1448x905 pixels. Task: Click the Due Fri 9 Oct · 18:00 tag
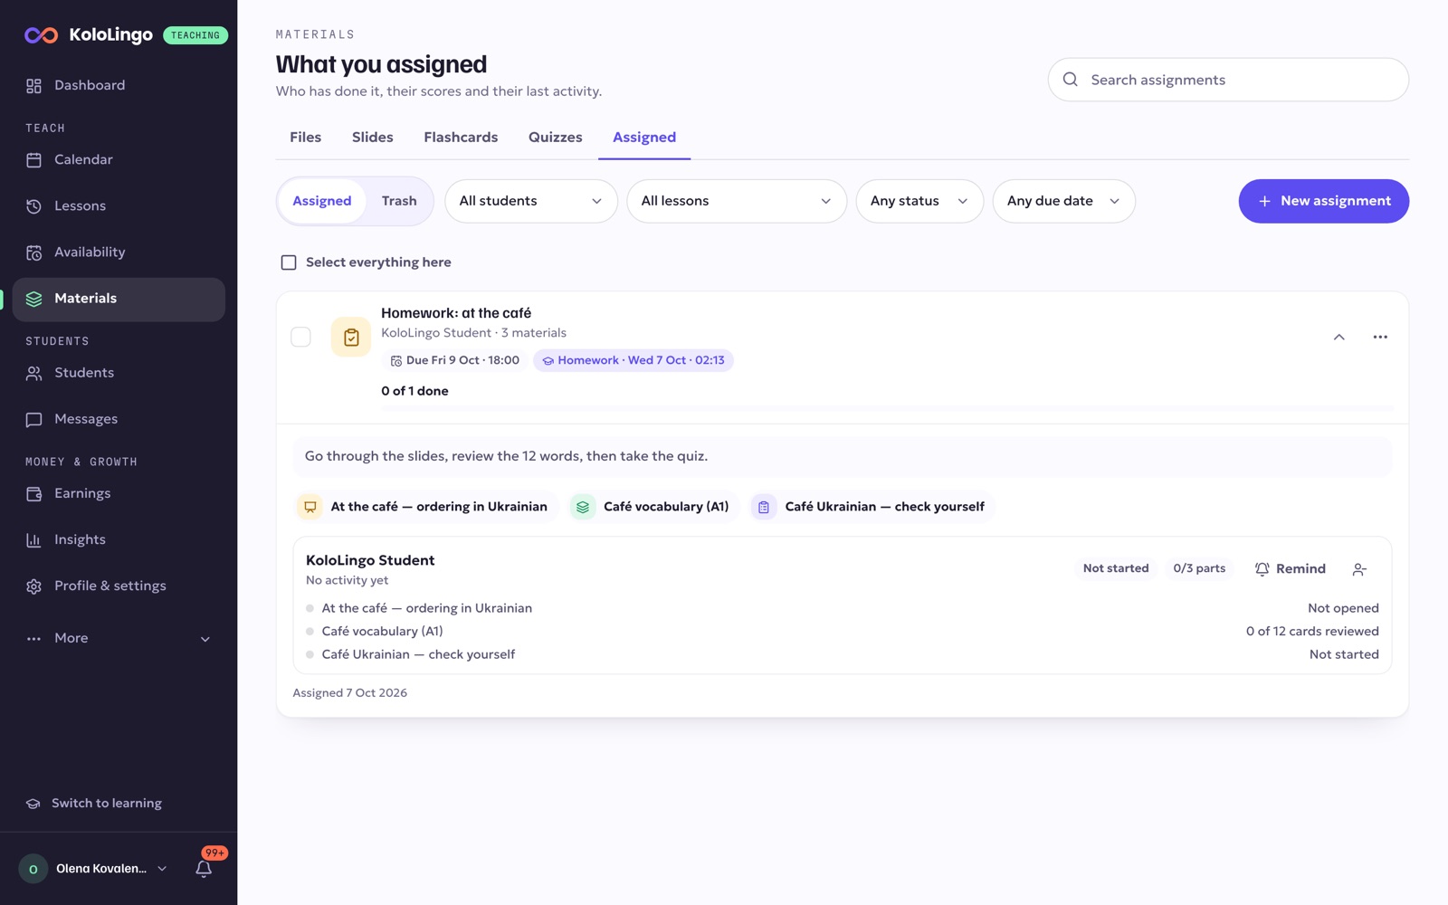455,360
